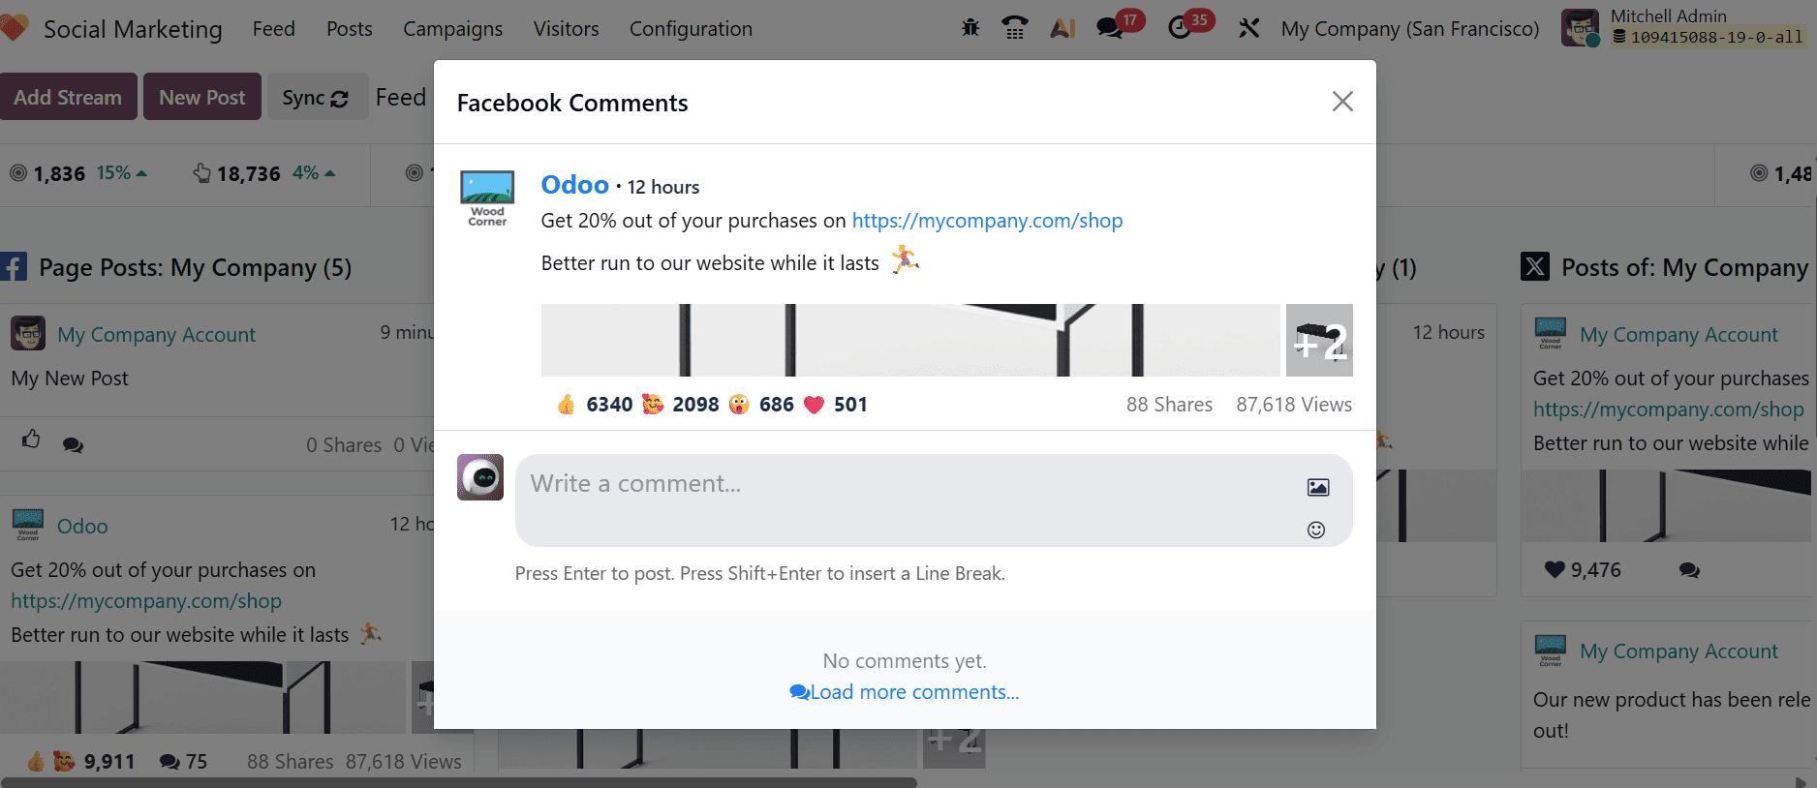The width and height of the screenshot is (1817, 788).
Task: Click My Company Account on first X post
Action: [x=1678, y=335]
